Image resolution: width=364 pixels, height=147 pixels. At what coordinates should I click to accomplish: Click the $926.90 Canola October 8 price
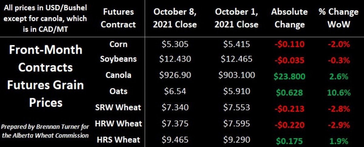pos(175,75)
